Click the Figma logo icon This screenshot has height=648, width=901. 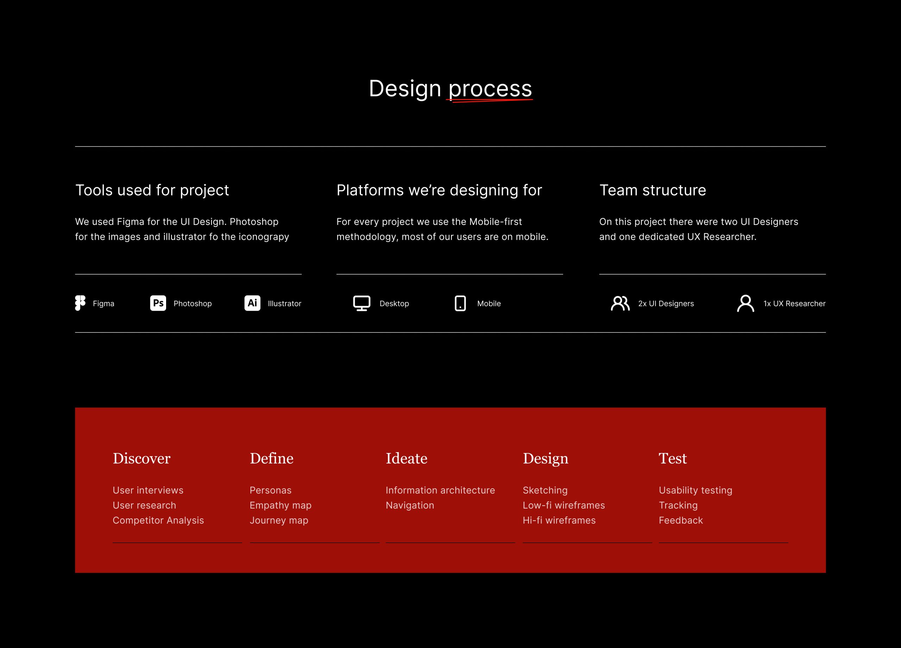(80, 303)
